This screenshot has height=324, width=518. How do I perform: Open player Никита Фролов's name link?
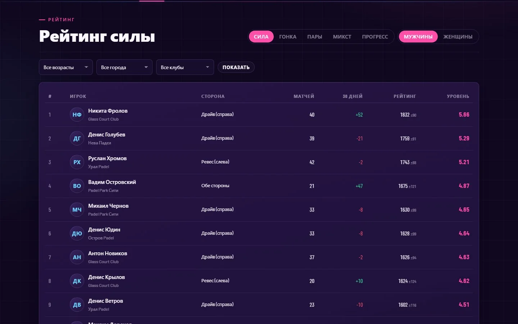point(108,111)
